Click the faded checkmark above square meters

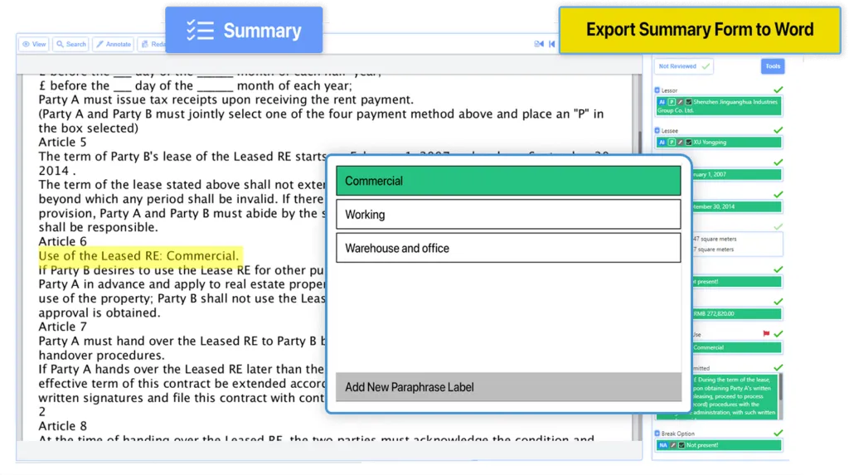click(778, 226)
